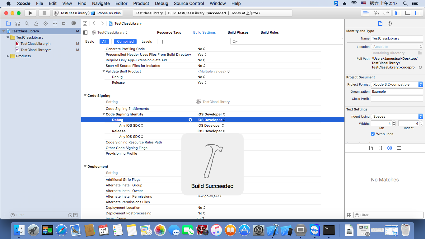Reveal the full path in Finder
425x239 pixels.
420,67
